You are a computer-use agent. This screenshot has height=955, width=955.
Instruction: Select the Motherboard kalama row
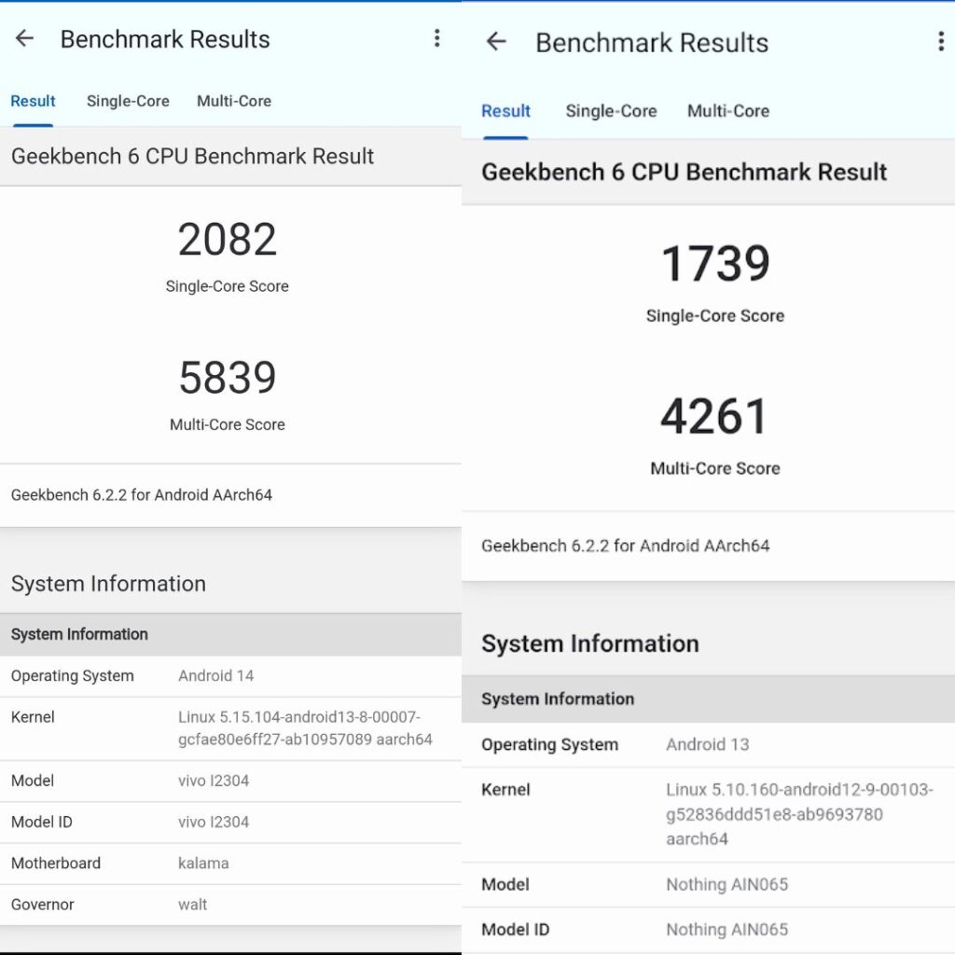point(229,864)
